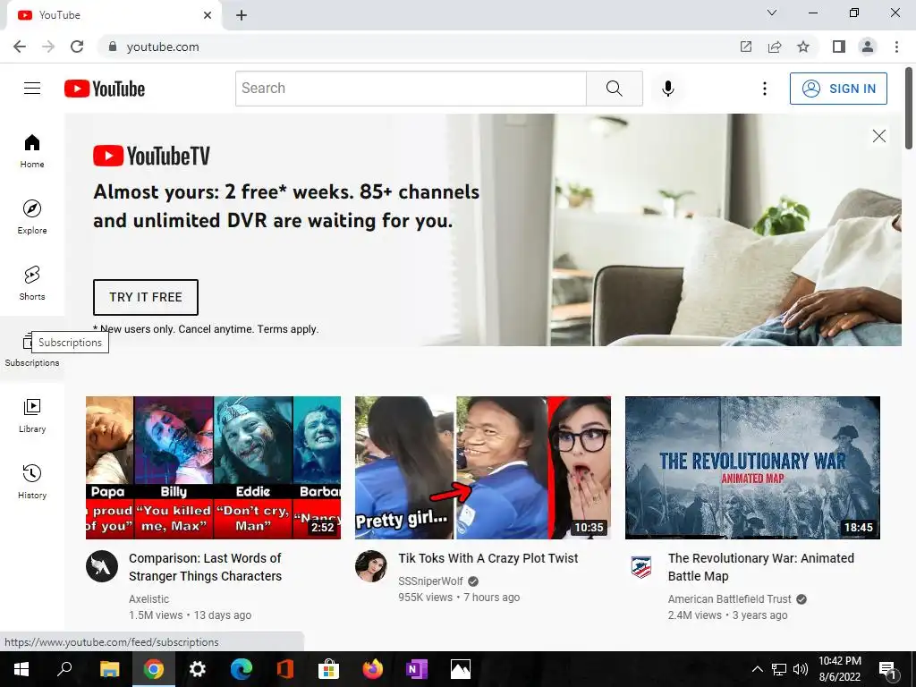Go back in Chrome
Viewport: 916px width, 687px height.
(x=20, y=47)
